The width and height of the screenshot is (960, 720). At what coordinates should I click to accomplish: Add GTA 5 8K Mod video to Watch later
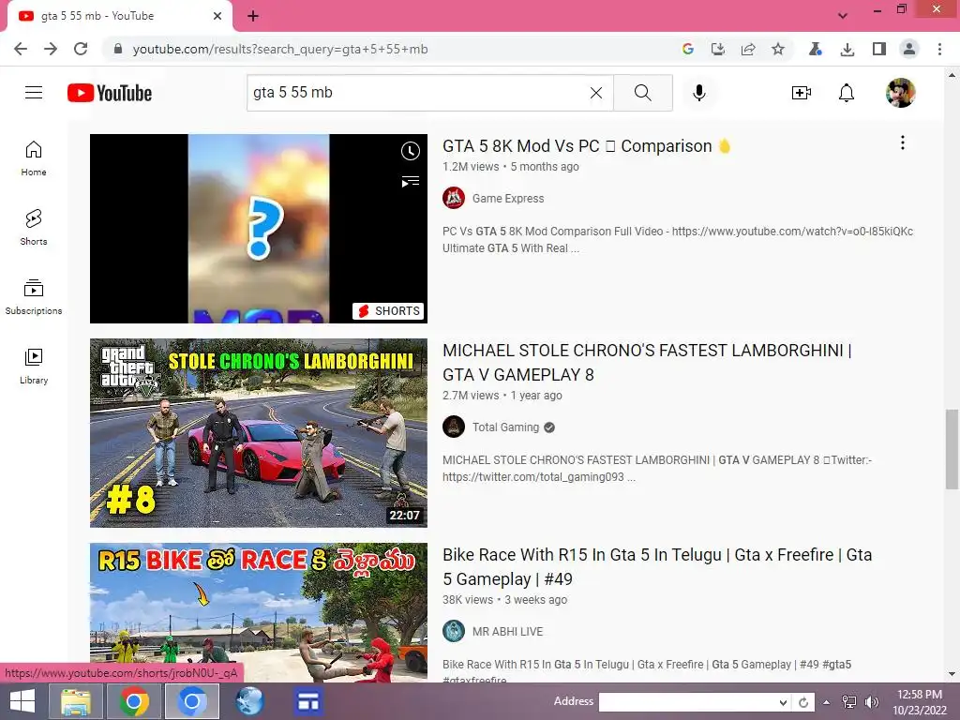(x=411, y=151)
